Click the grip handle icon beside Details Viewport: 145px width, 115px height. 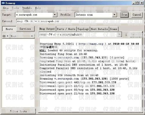126,34
